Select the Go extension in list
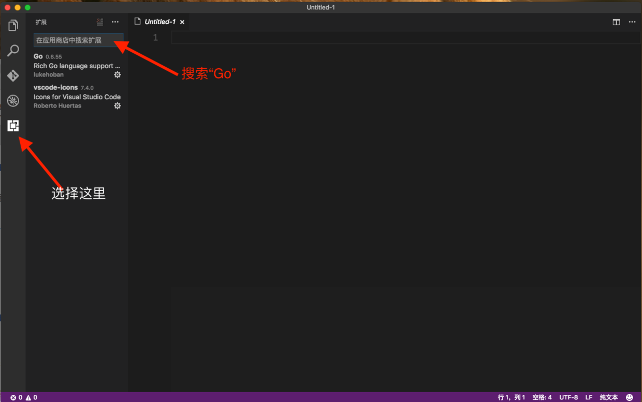642x402 pixels. 72,66
